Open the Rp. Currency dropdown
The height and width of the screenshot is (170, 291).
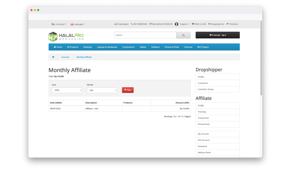59,24
